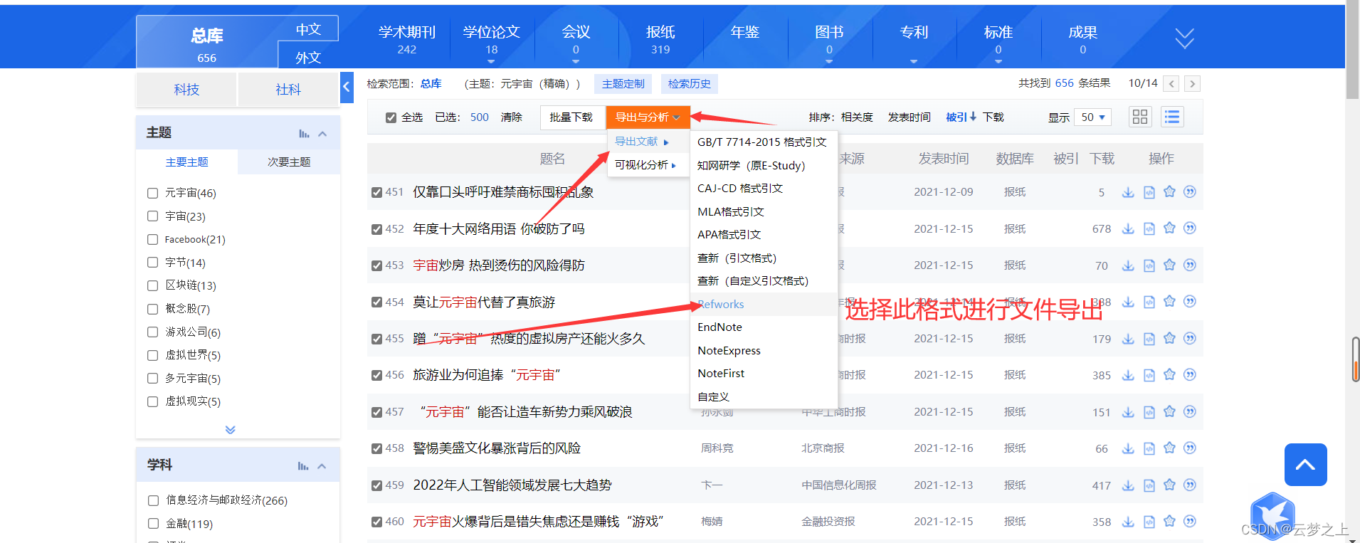Viewport: 1360px width, 543px height.
Task: Open HTML reading icon for row 458
Action: pos(1149,448)
